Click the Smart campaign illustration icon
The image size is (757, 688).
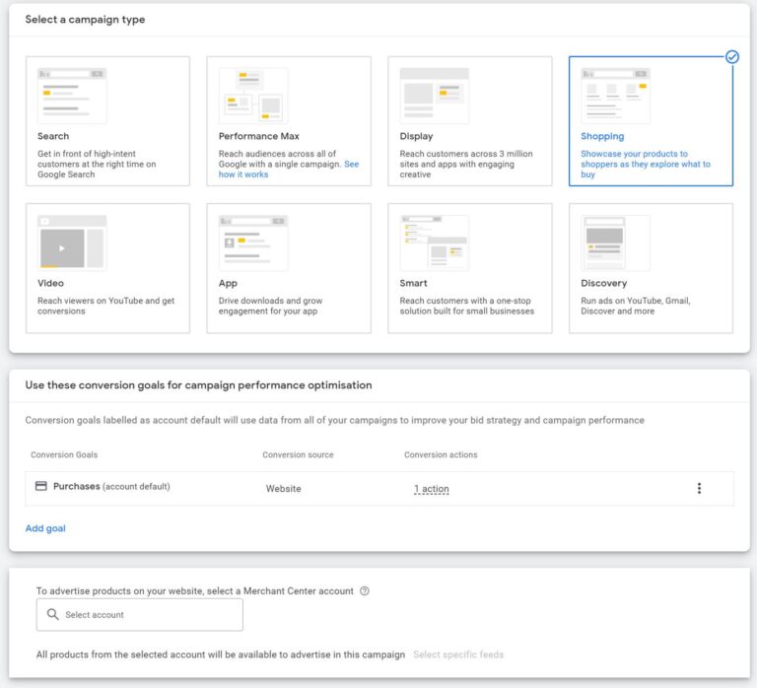(434, 242)
